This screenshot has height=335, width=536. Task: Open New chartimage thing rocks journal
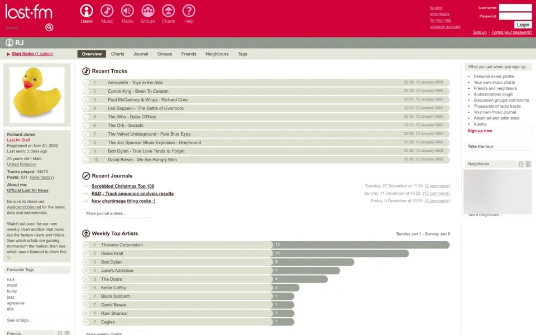[x=123, y=201]
